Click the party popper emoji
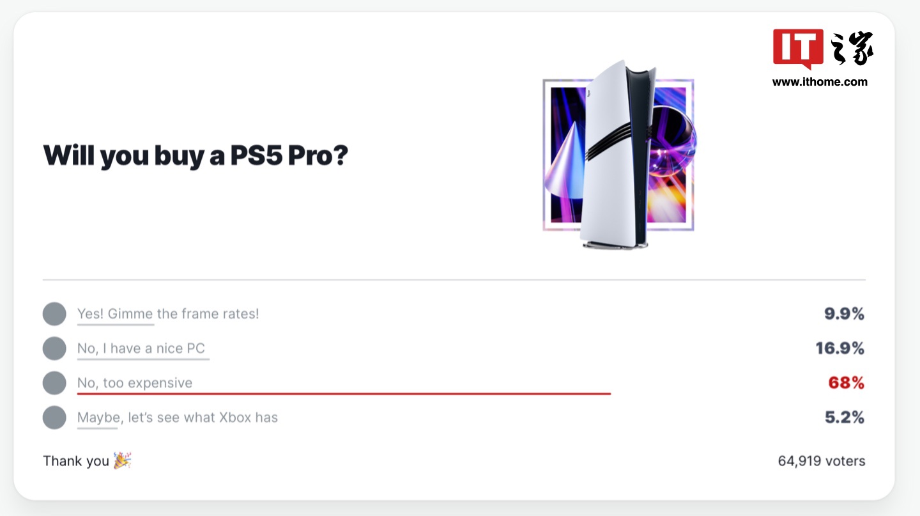Screen dimensions: 920x516 point(122,460)
